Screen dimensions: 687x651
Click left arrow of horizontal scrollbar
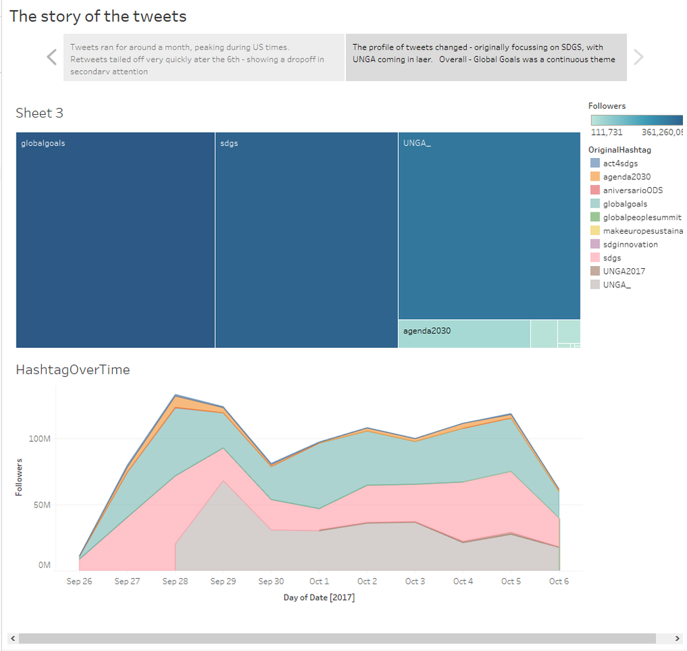[12, 639]
